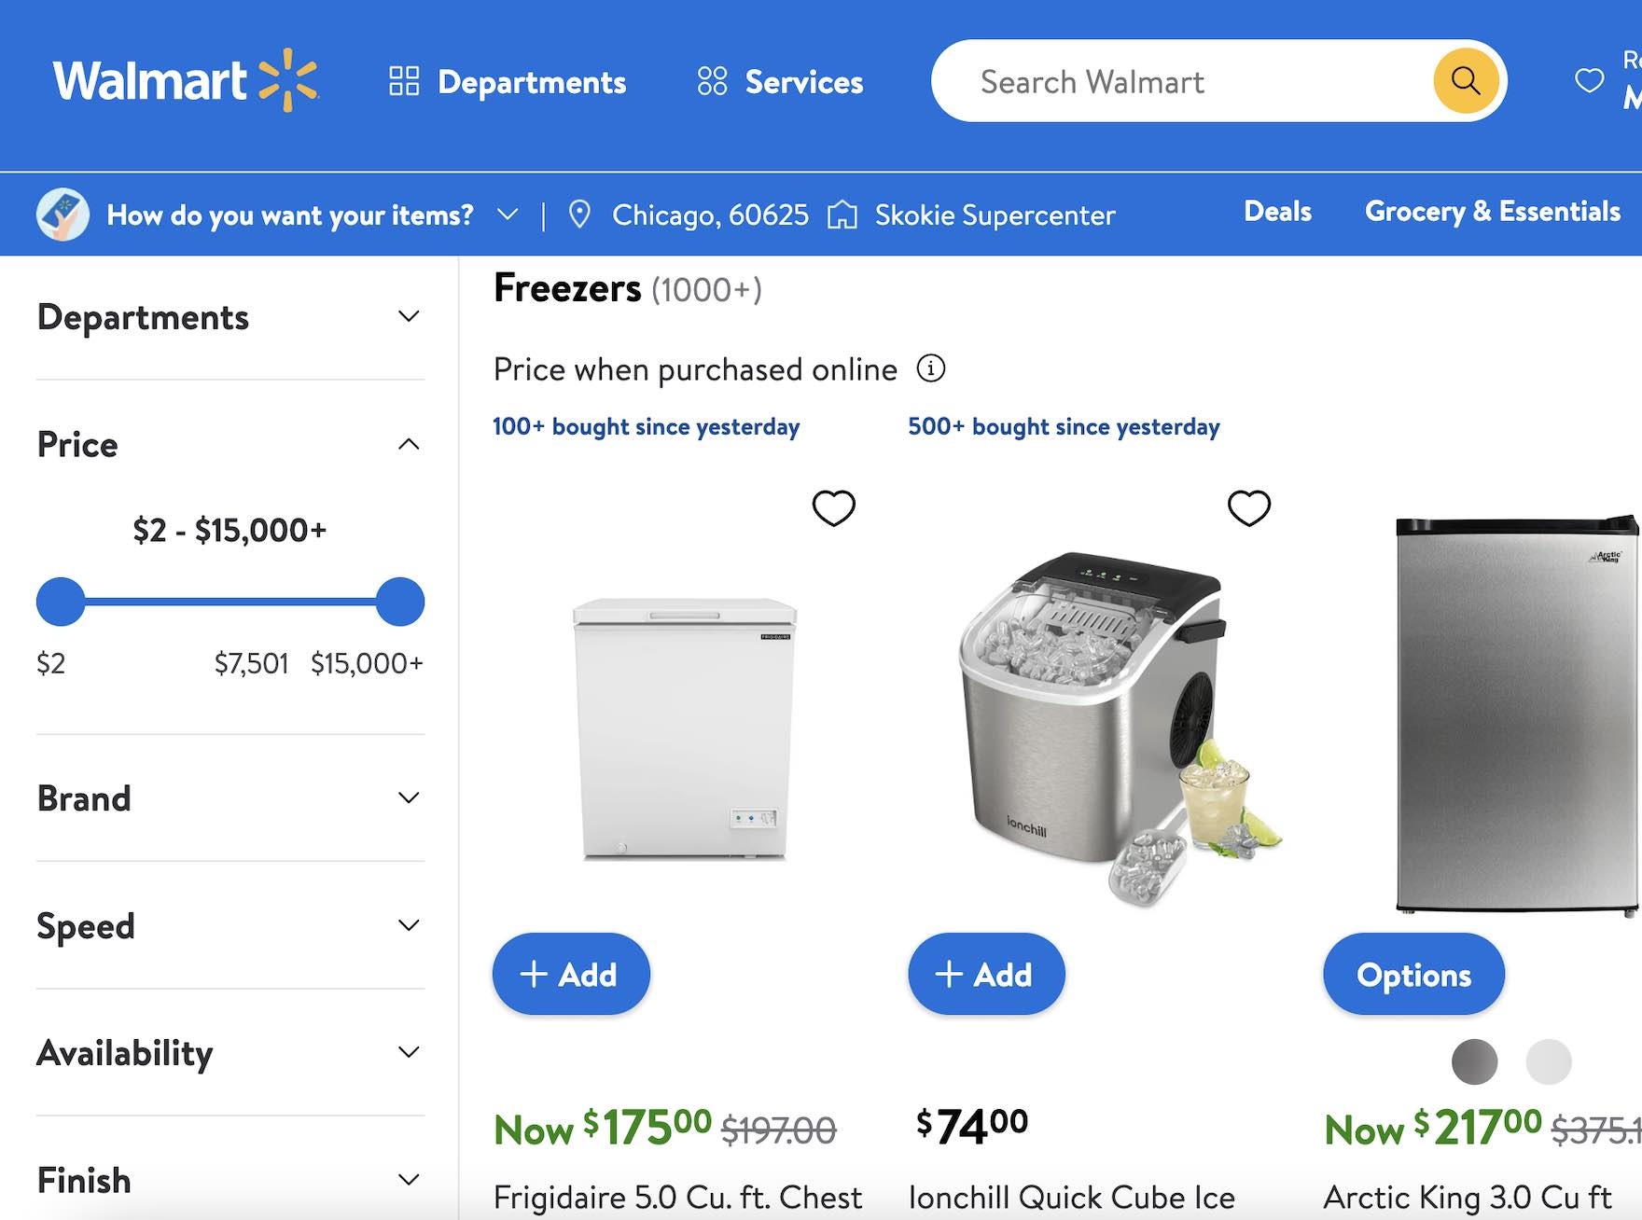Click the yellow search magnifier button

coord(1465,81)
